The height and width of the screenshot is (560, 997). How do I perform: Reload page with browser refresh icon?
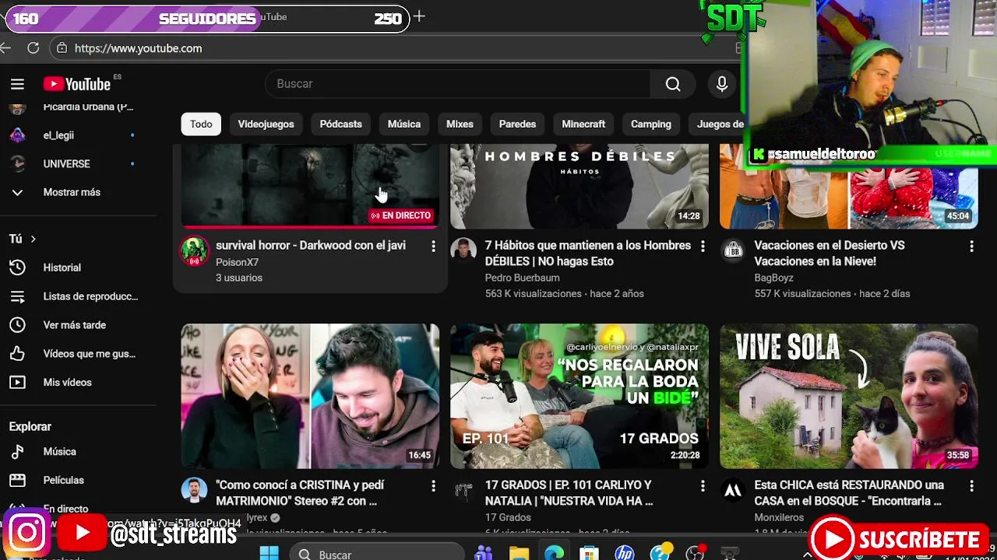[33, 48]
